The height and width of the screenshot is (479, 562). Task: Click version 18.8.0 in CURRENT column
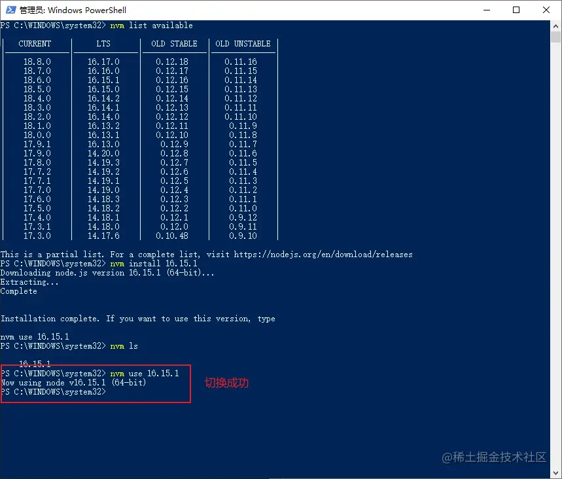click(37, 62)
